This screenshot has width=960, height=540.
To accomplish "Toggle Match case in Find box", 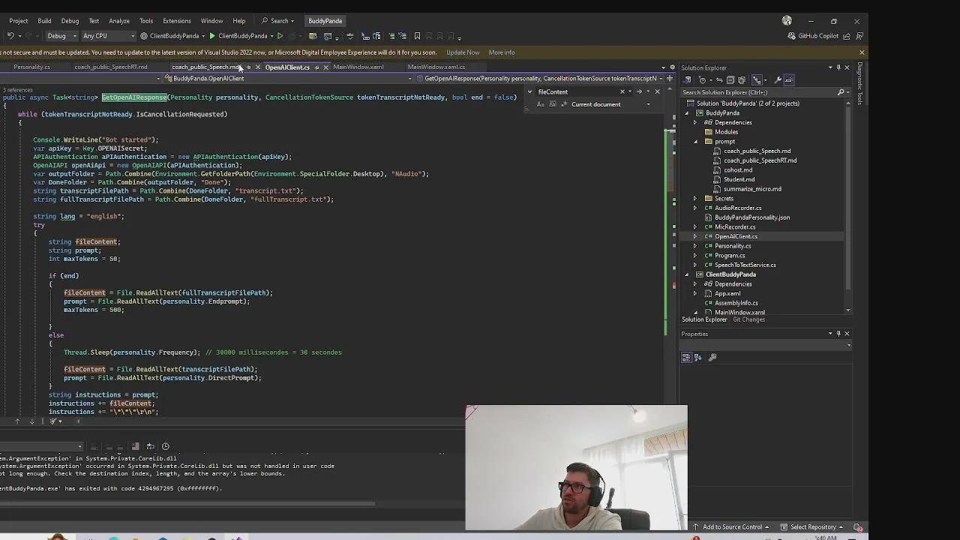I will [x=541, y=104].
